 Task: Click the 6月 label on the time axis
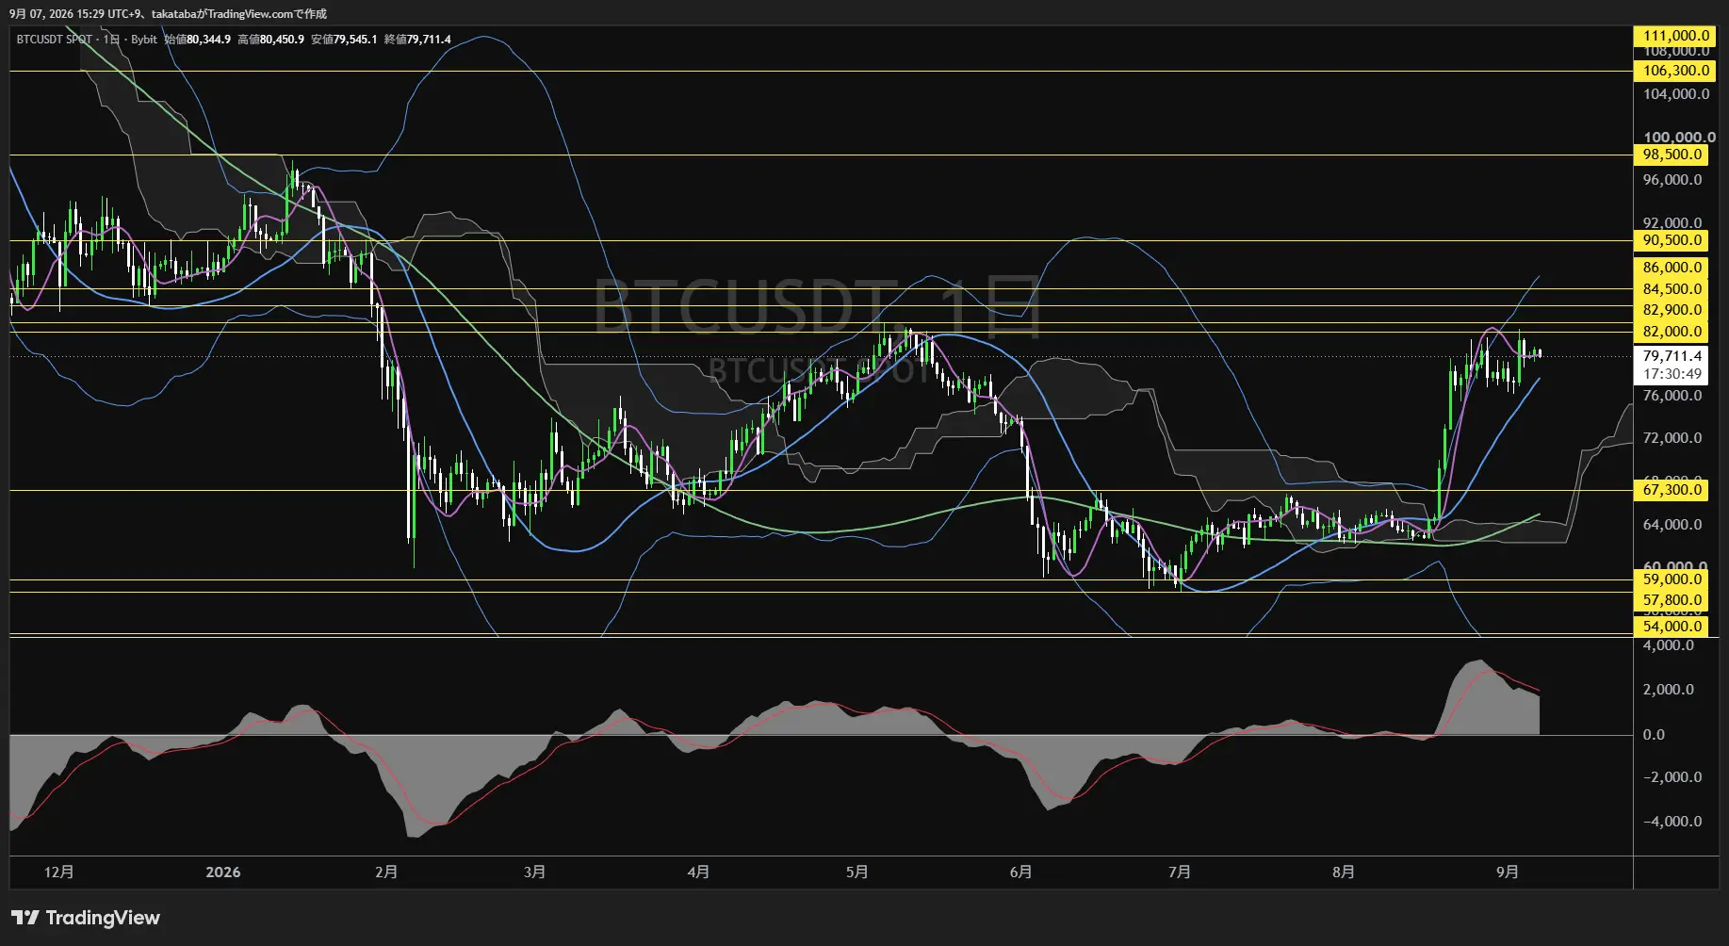tap(1020, 873)
